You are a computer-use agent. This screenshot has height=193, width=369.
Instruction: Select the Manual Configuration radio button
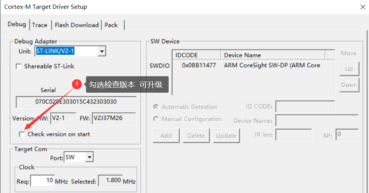click(x=156, y=119)
